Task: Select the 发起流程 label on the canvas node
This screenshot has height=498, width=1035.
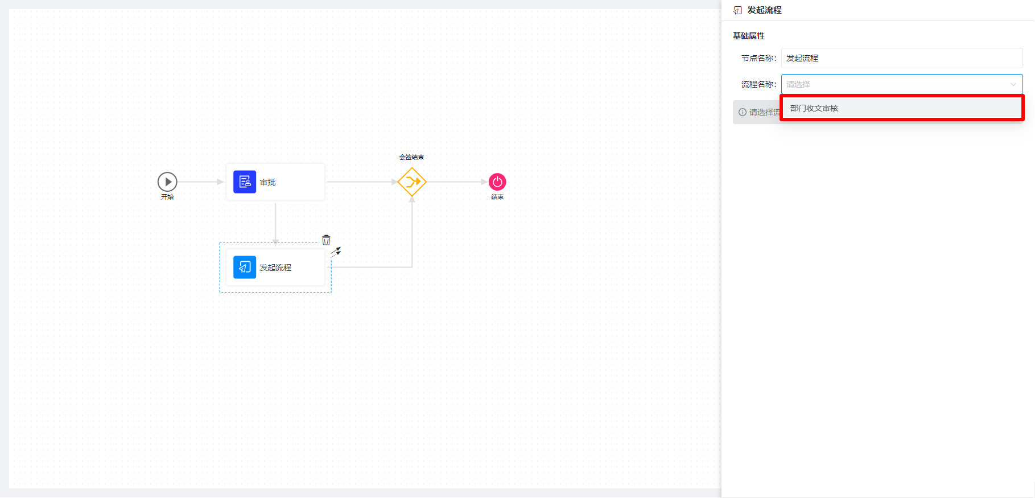Action: [x=276, y=267]
